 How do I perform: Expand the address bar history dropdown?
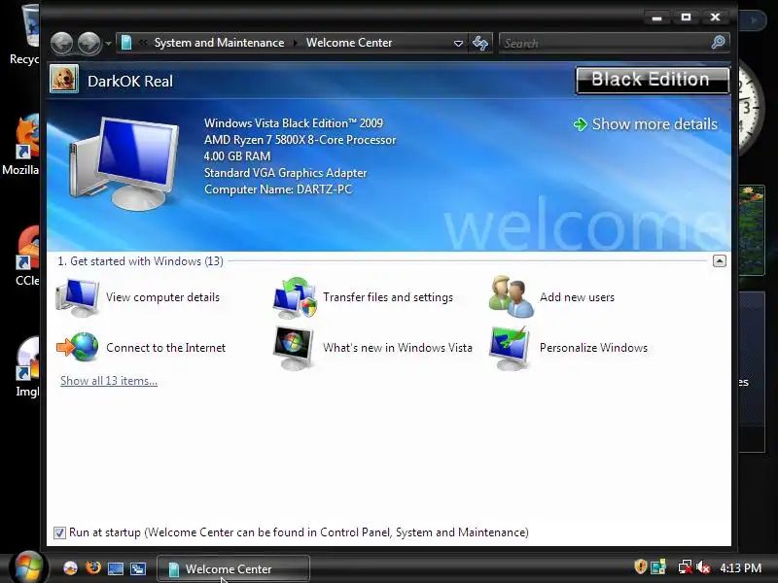click(458, 43)
